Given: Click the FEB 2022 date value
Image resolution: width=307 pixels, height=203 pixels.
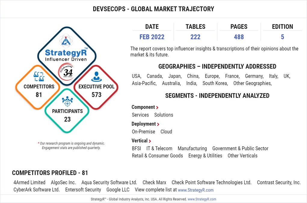Looking at the screenshot, I should click(152, 37).
